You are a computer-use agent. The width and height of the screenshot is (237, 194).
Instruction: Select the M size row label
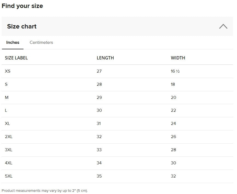[7, 98]
